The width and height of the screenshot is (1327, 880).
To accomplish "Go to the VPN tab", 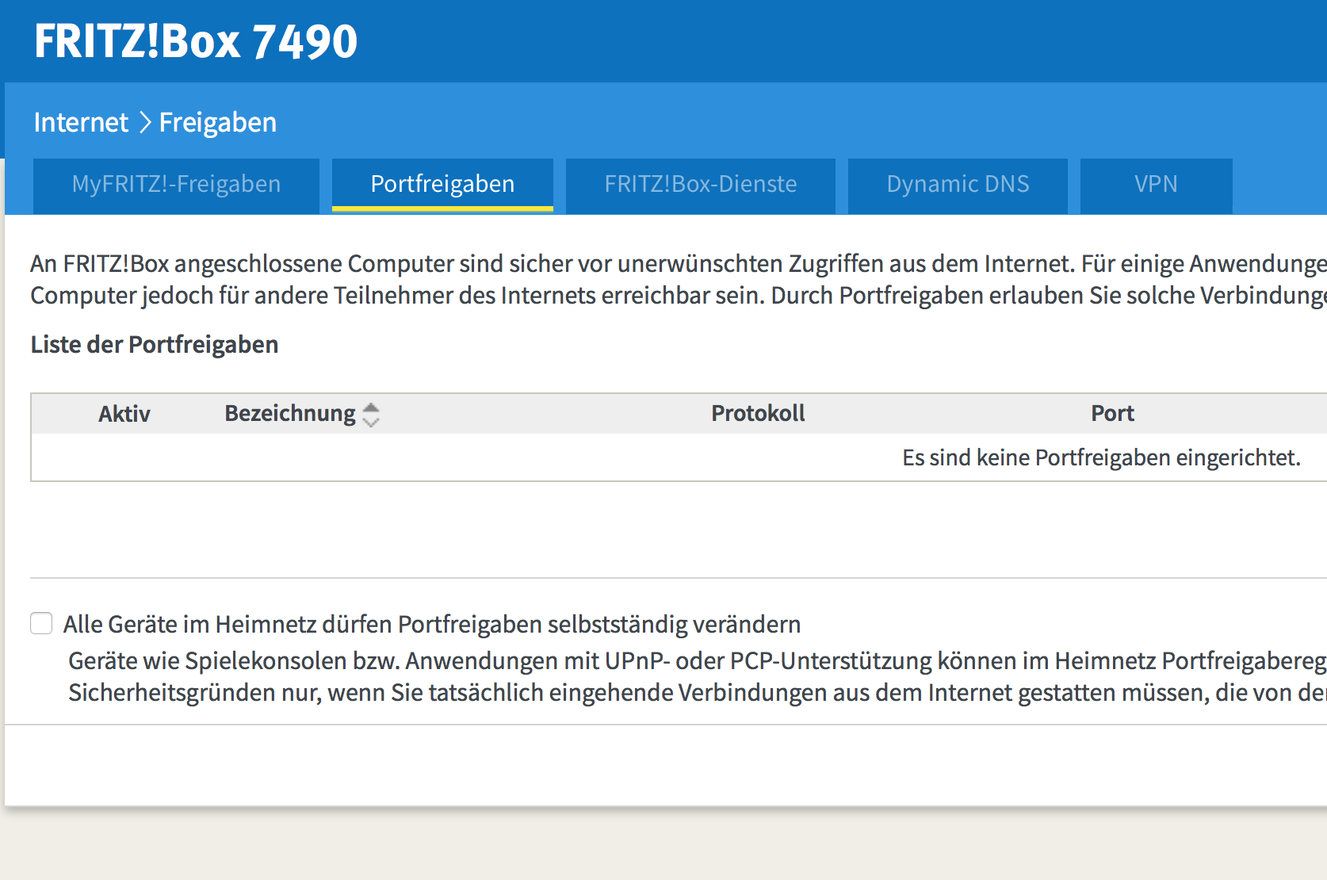I will pos(1156,185).
